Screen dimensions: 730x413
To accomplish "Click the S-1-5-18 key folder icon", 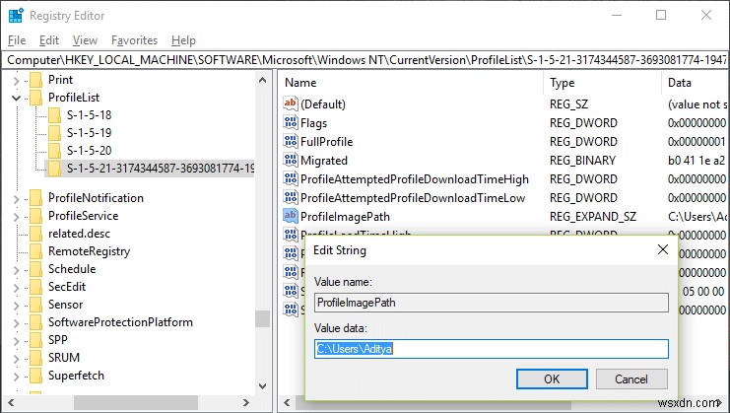I will point(54,115).
